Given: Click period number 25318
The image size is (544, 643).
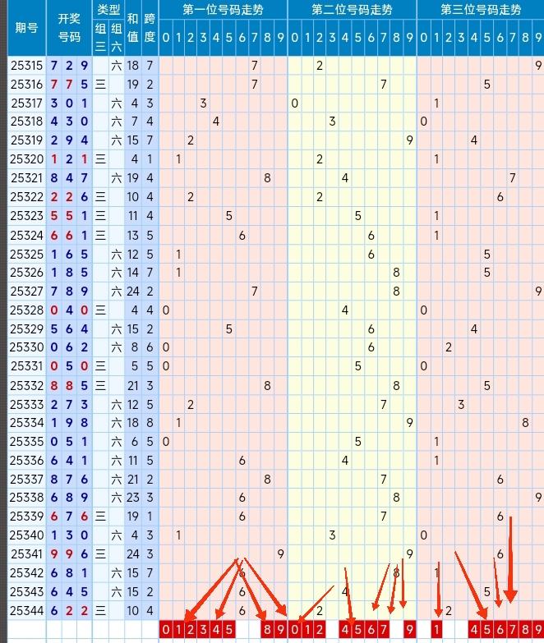Looking at the screenshot, I should [26, 122].
